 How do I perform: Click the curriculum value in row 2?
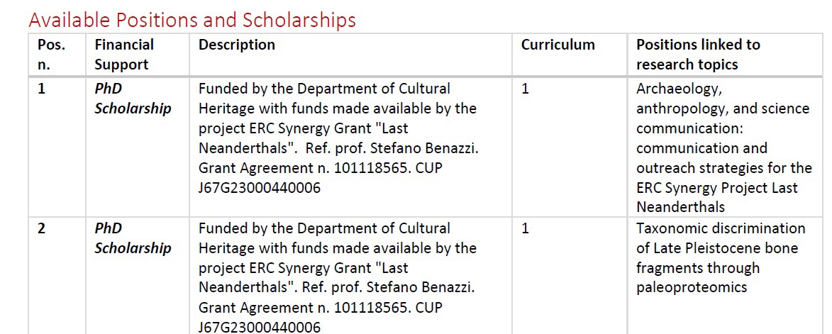point(525,229)
